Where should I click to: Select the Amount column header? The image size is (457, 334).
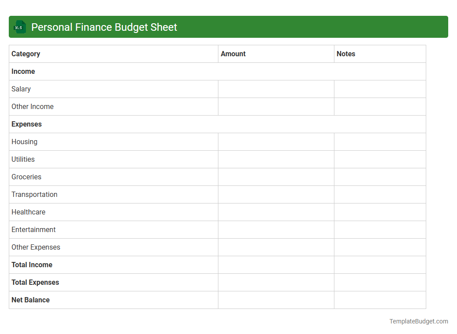pos(233,54)
